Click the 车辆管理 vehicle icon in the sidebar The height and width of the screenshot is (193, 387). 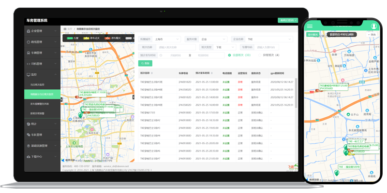28,53
